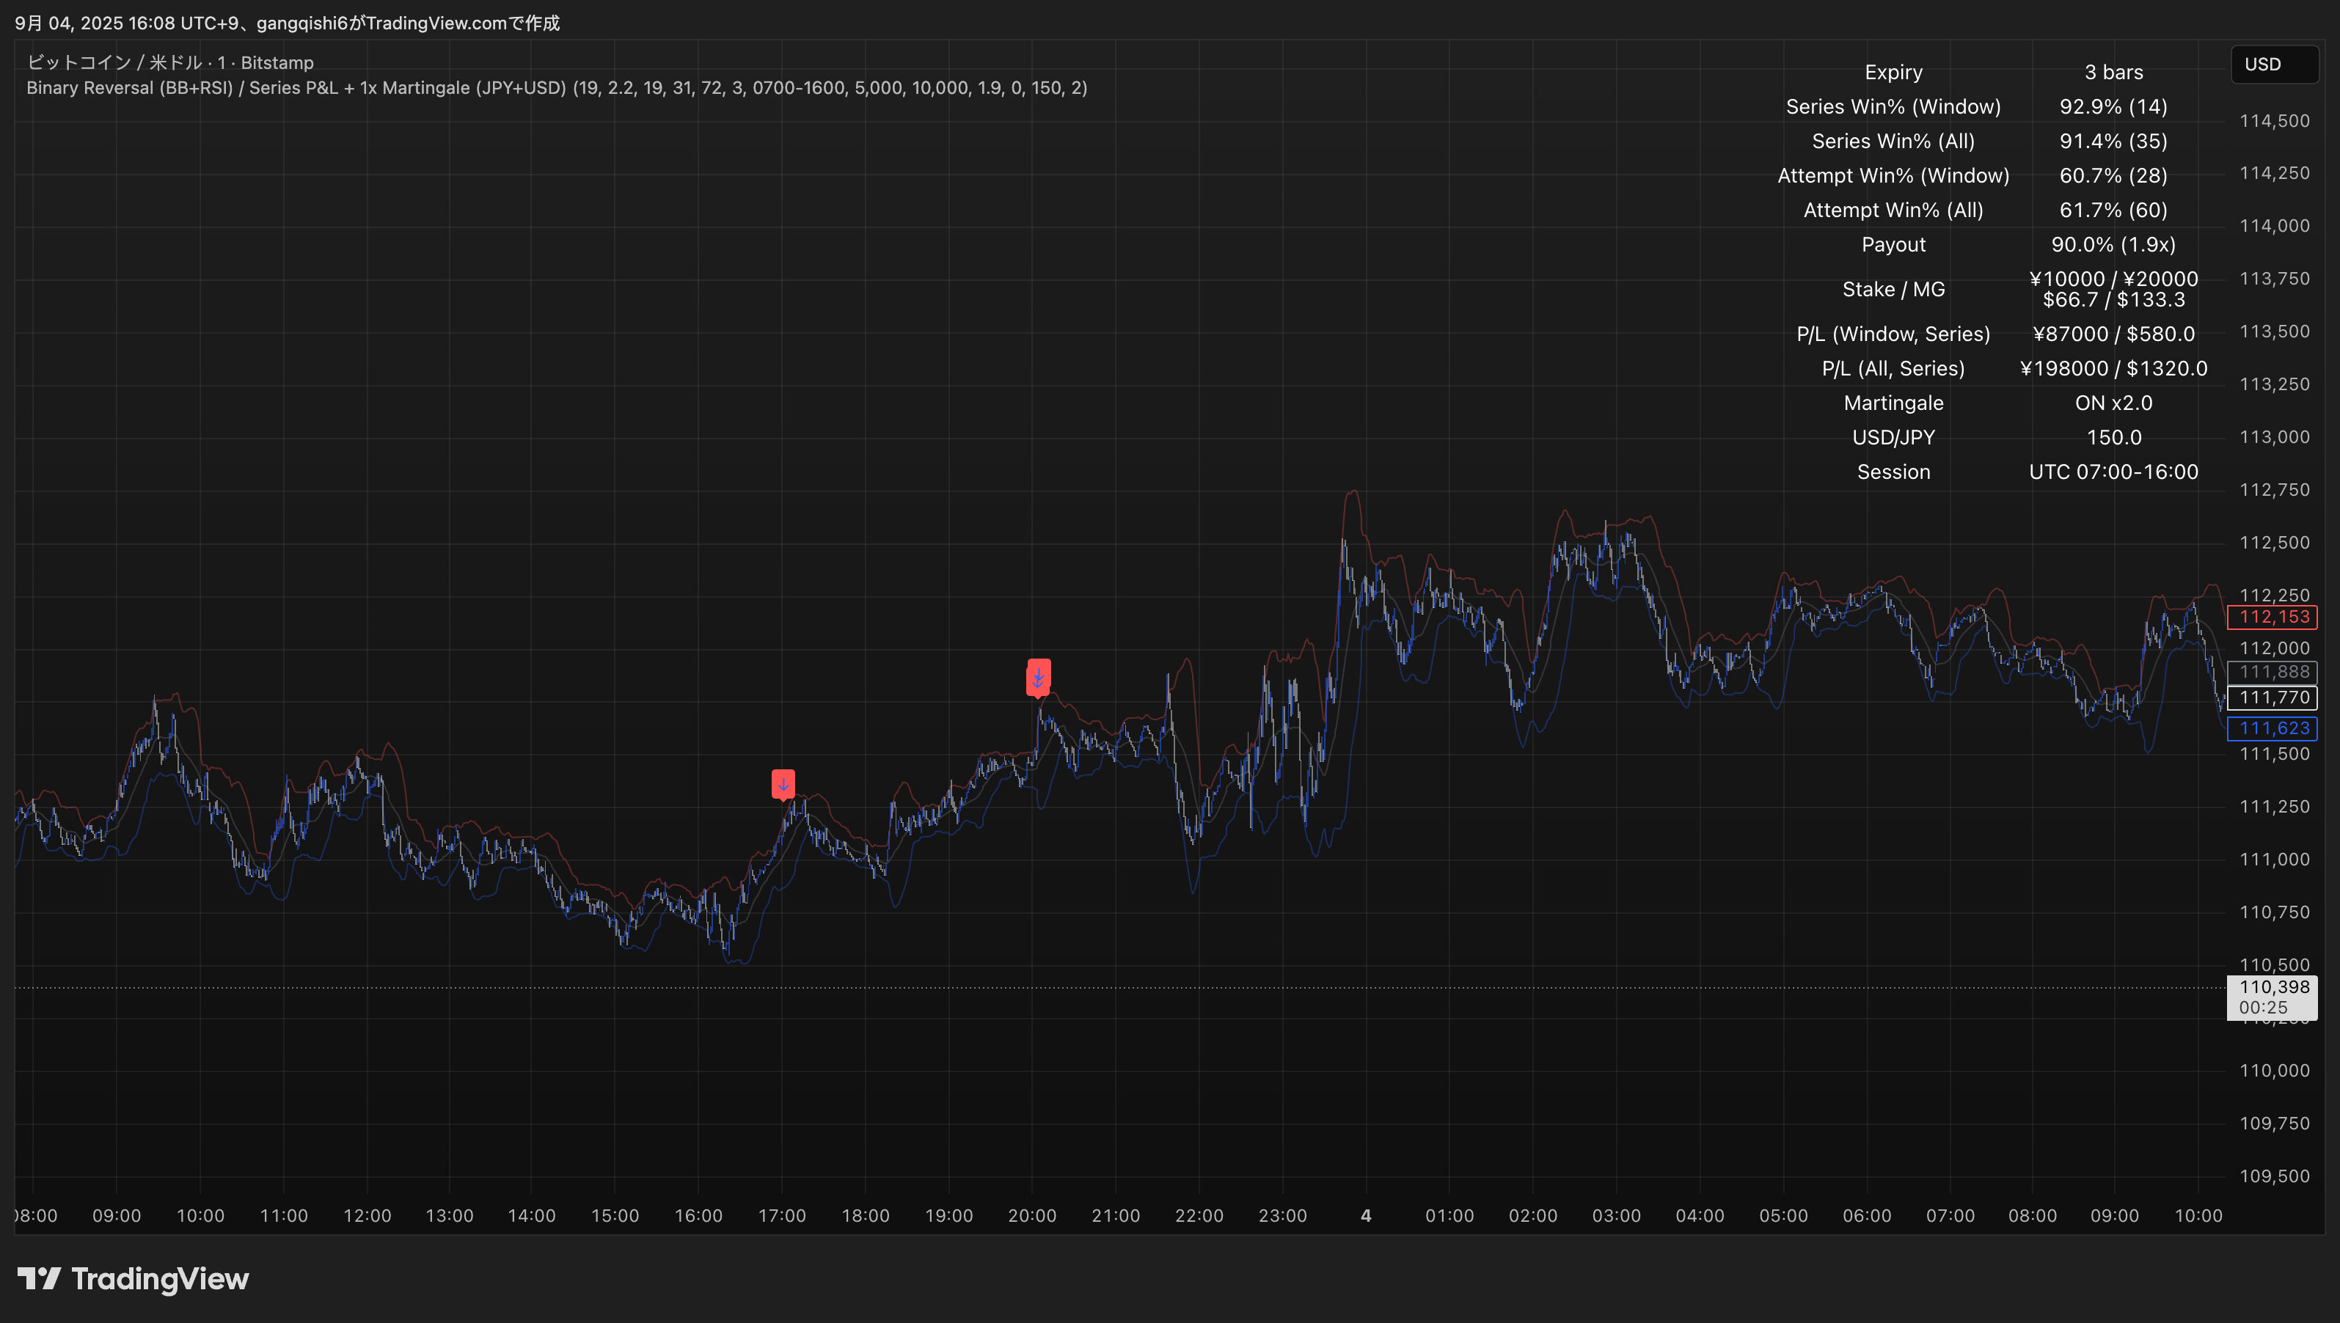Click the 110,398 current price countdown label
The width and height of the screenshot is (2340, 1323).
point(2272,997)
